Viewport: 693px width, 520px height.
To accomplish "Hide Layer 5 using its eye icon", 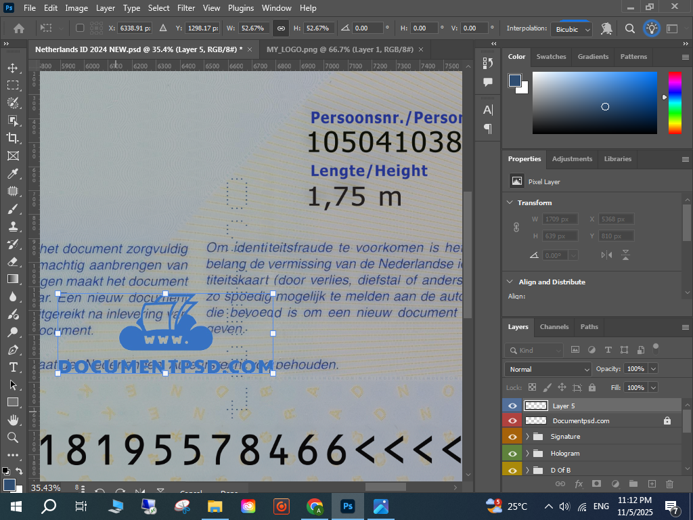I will pos(512,406).
